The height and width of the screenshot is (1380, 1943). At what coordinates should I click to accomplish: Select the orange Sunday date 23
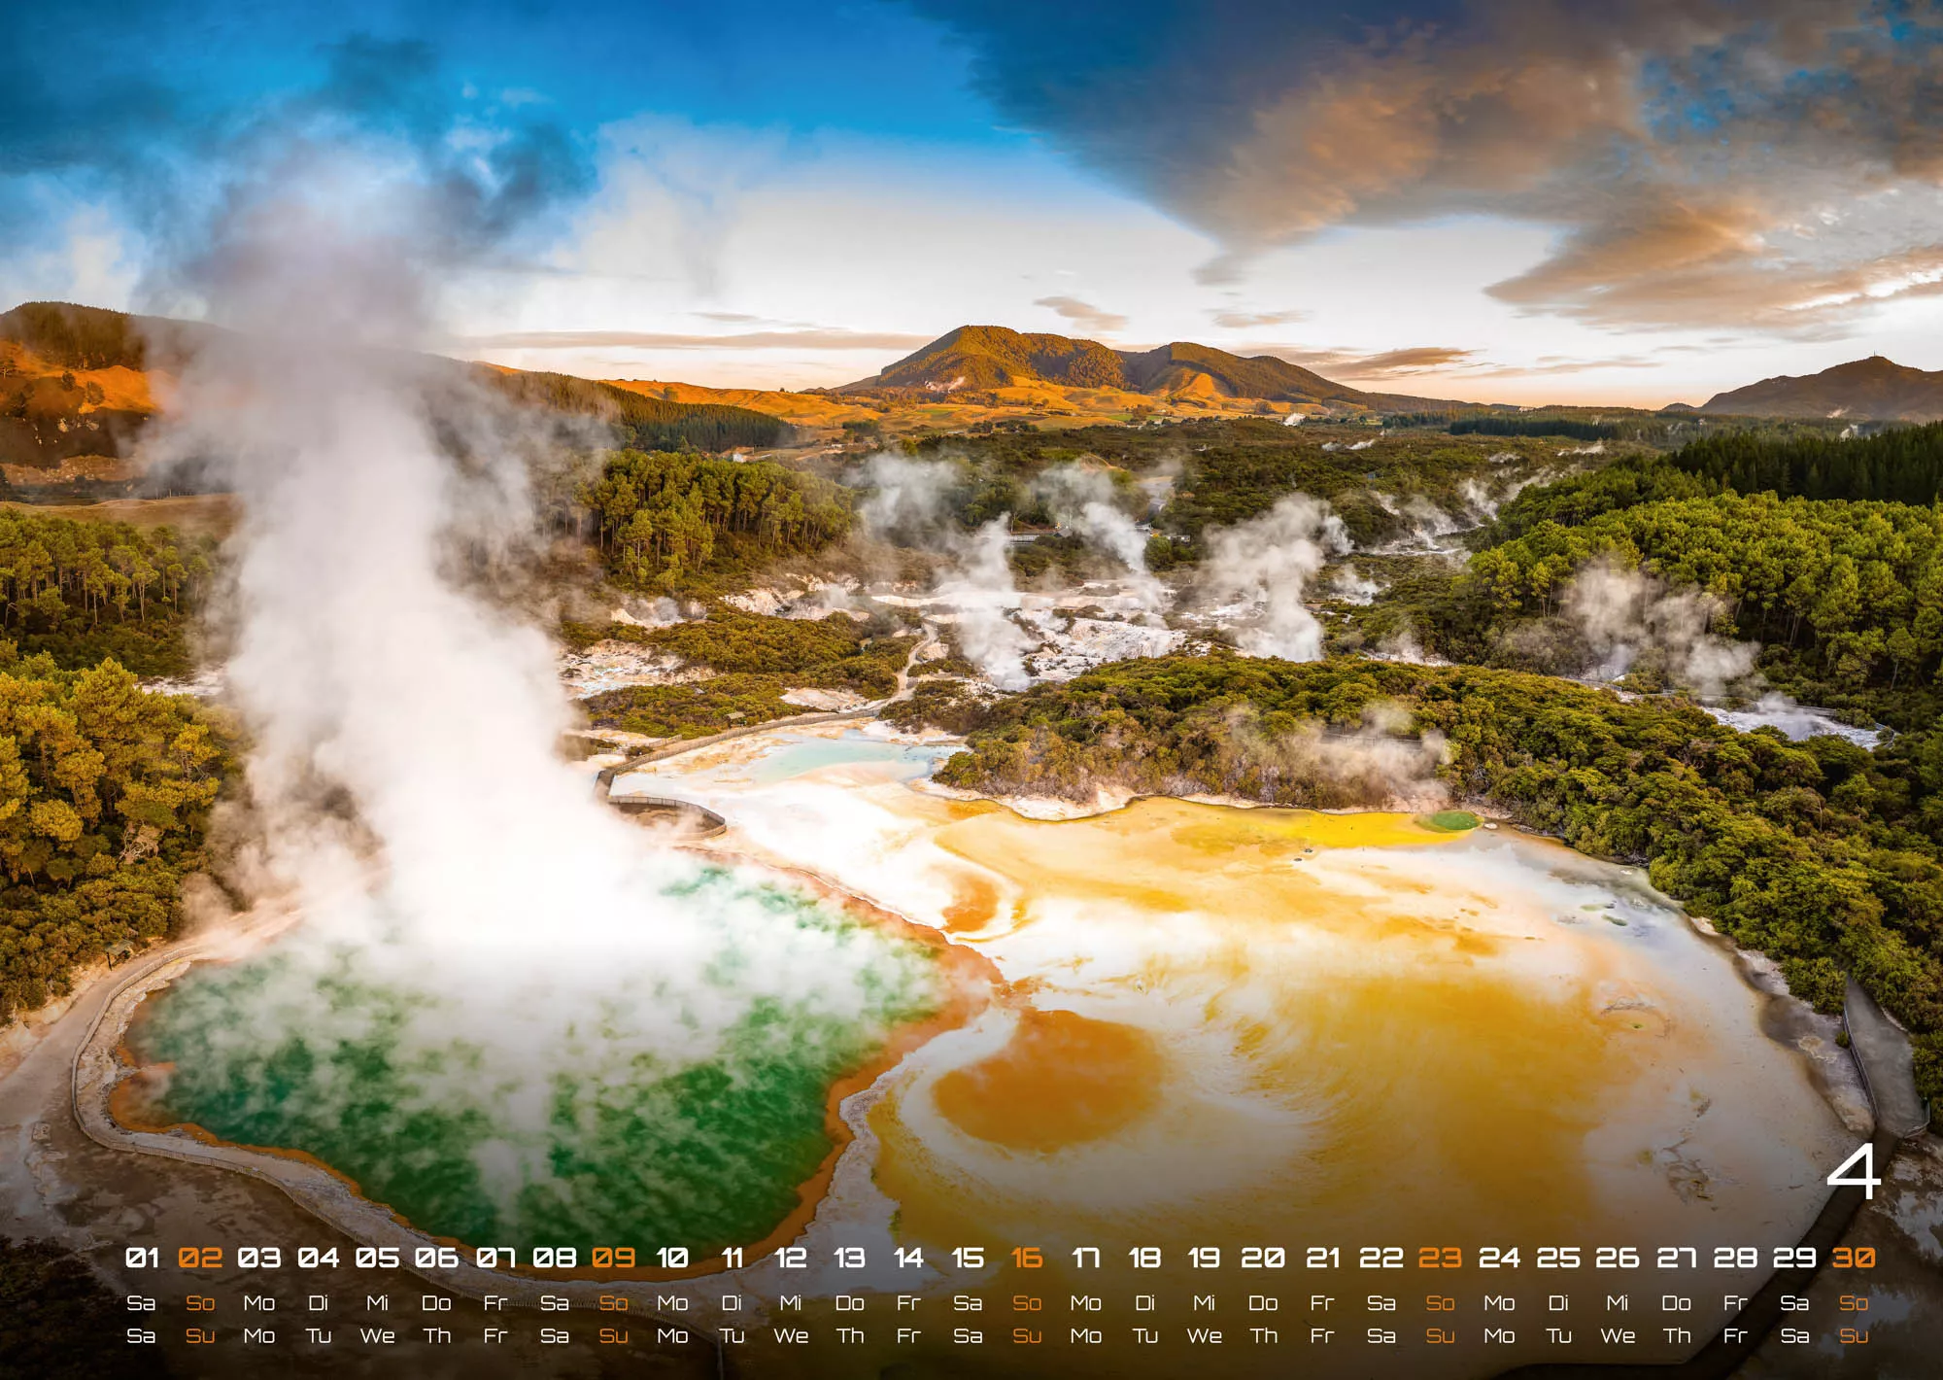pyautogui.click(x=1441, y=1259)
